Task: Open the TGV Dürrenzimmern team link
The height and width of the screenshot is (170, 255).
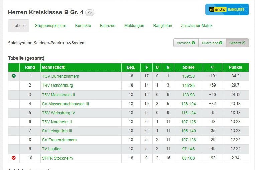Action: point(60,76)
